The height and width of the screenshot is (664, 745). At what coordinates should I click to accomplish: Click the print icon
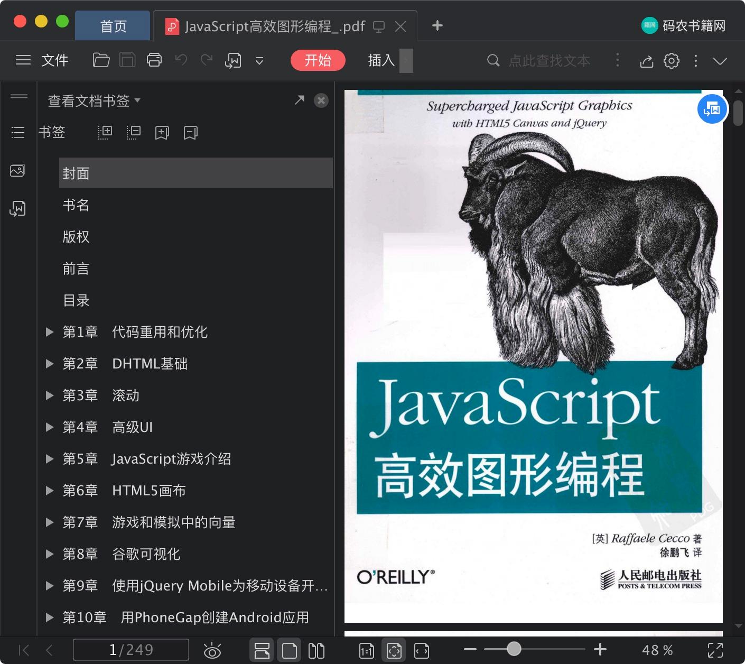[154, 60]
